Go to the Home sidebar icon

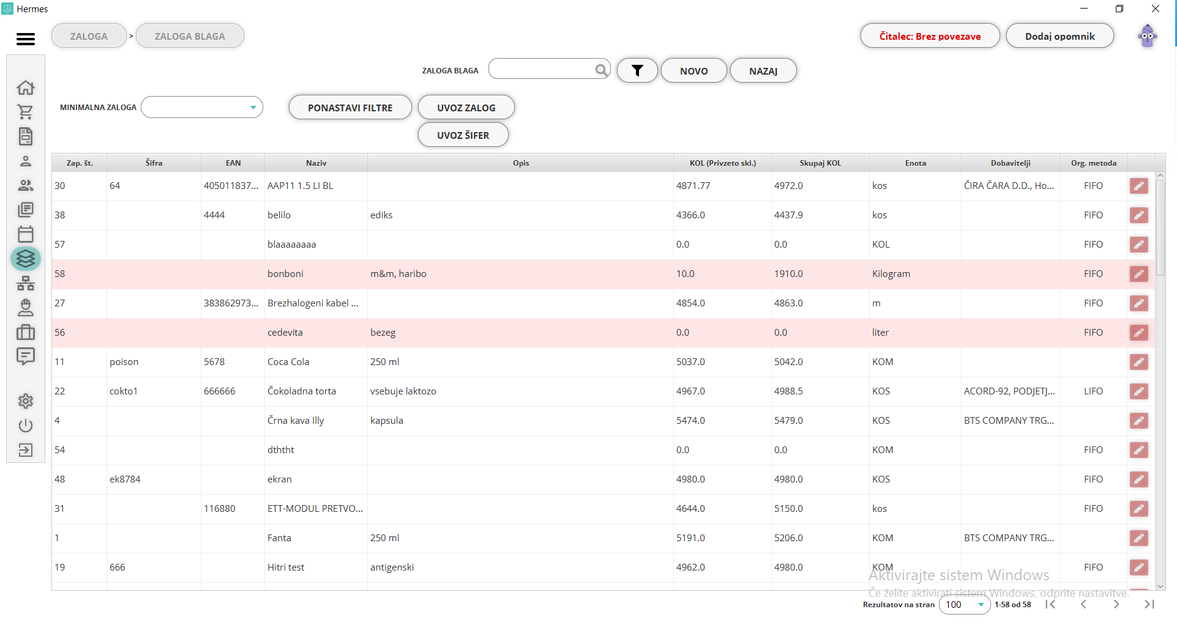(x=26, y=87)
